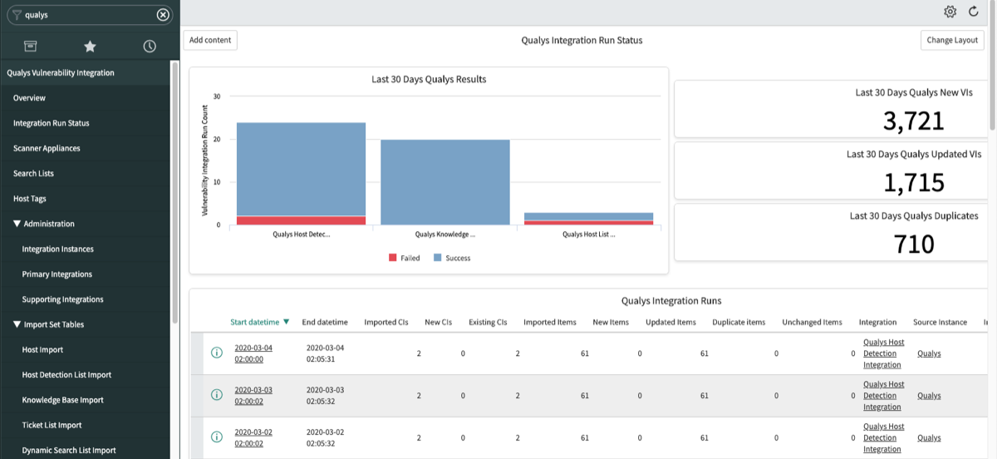Clear the qualys filter text
The height and width of the screenshot is (459, 997).
pyautogui.click(x=163, y=14)
